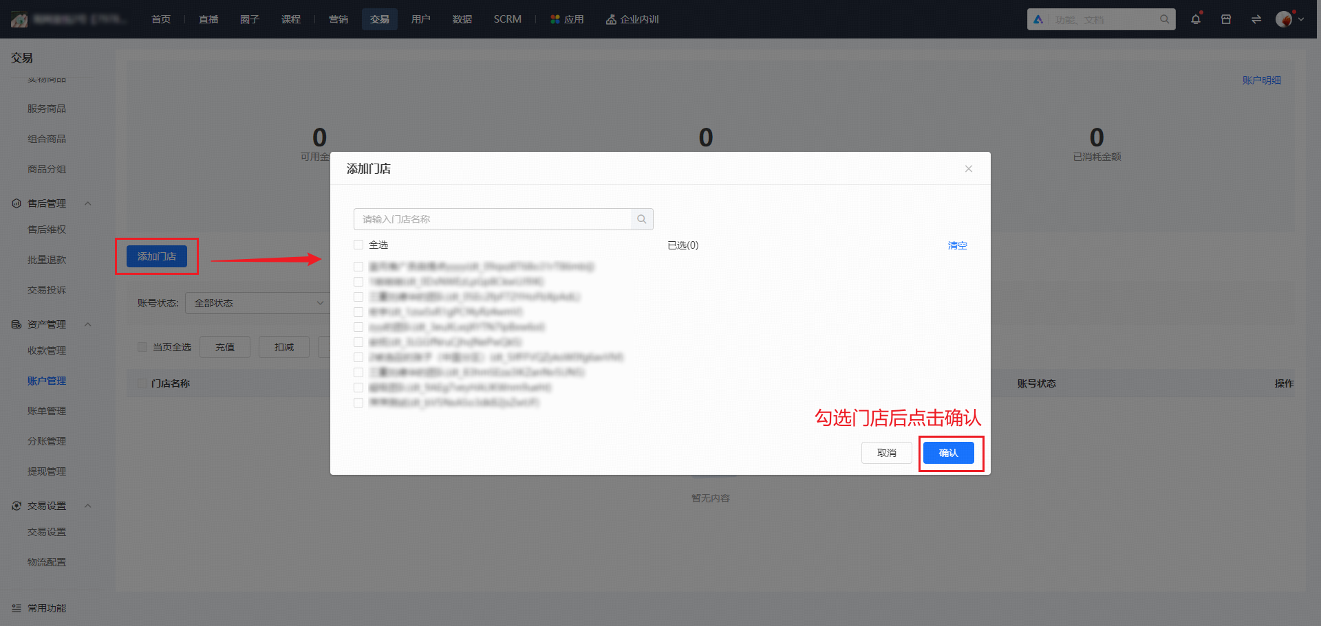Check the third store checkbox in list
This screenshot has height=626, width=1321.
pyautogui.click(x=358, y=297)
